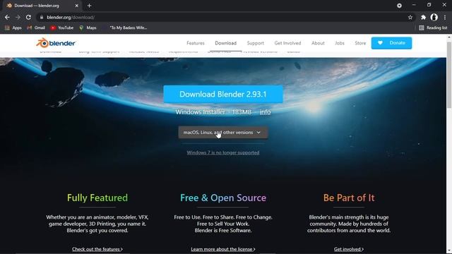Open the 'Get involved' link at bottom
The image size is (452, 254).
coord(349,249)
